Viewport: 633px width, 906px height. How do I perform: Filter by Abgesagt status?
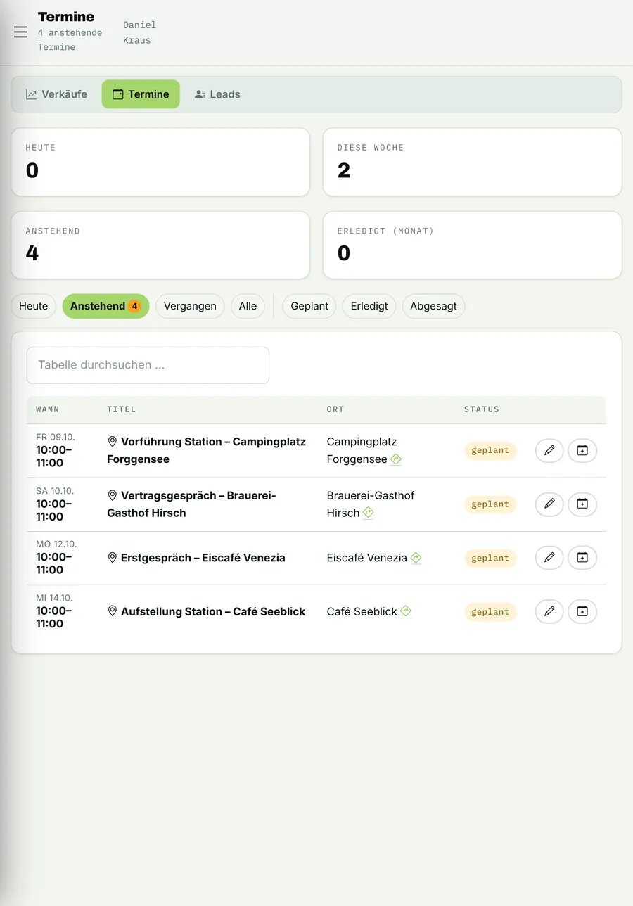pyautogui.click(x=433, y=306)
